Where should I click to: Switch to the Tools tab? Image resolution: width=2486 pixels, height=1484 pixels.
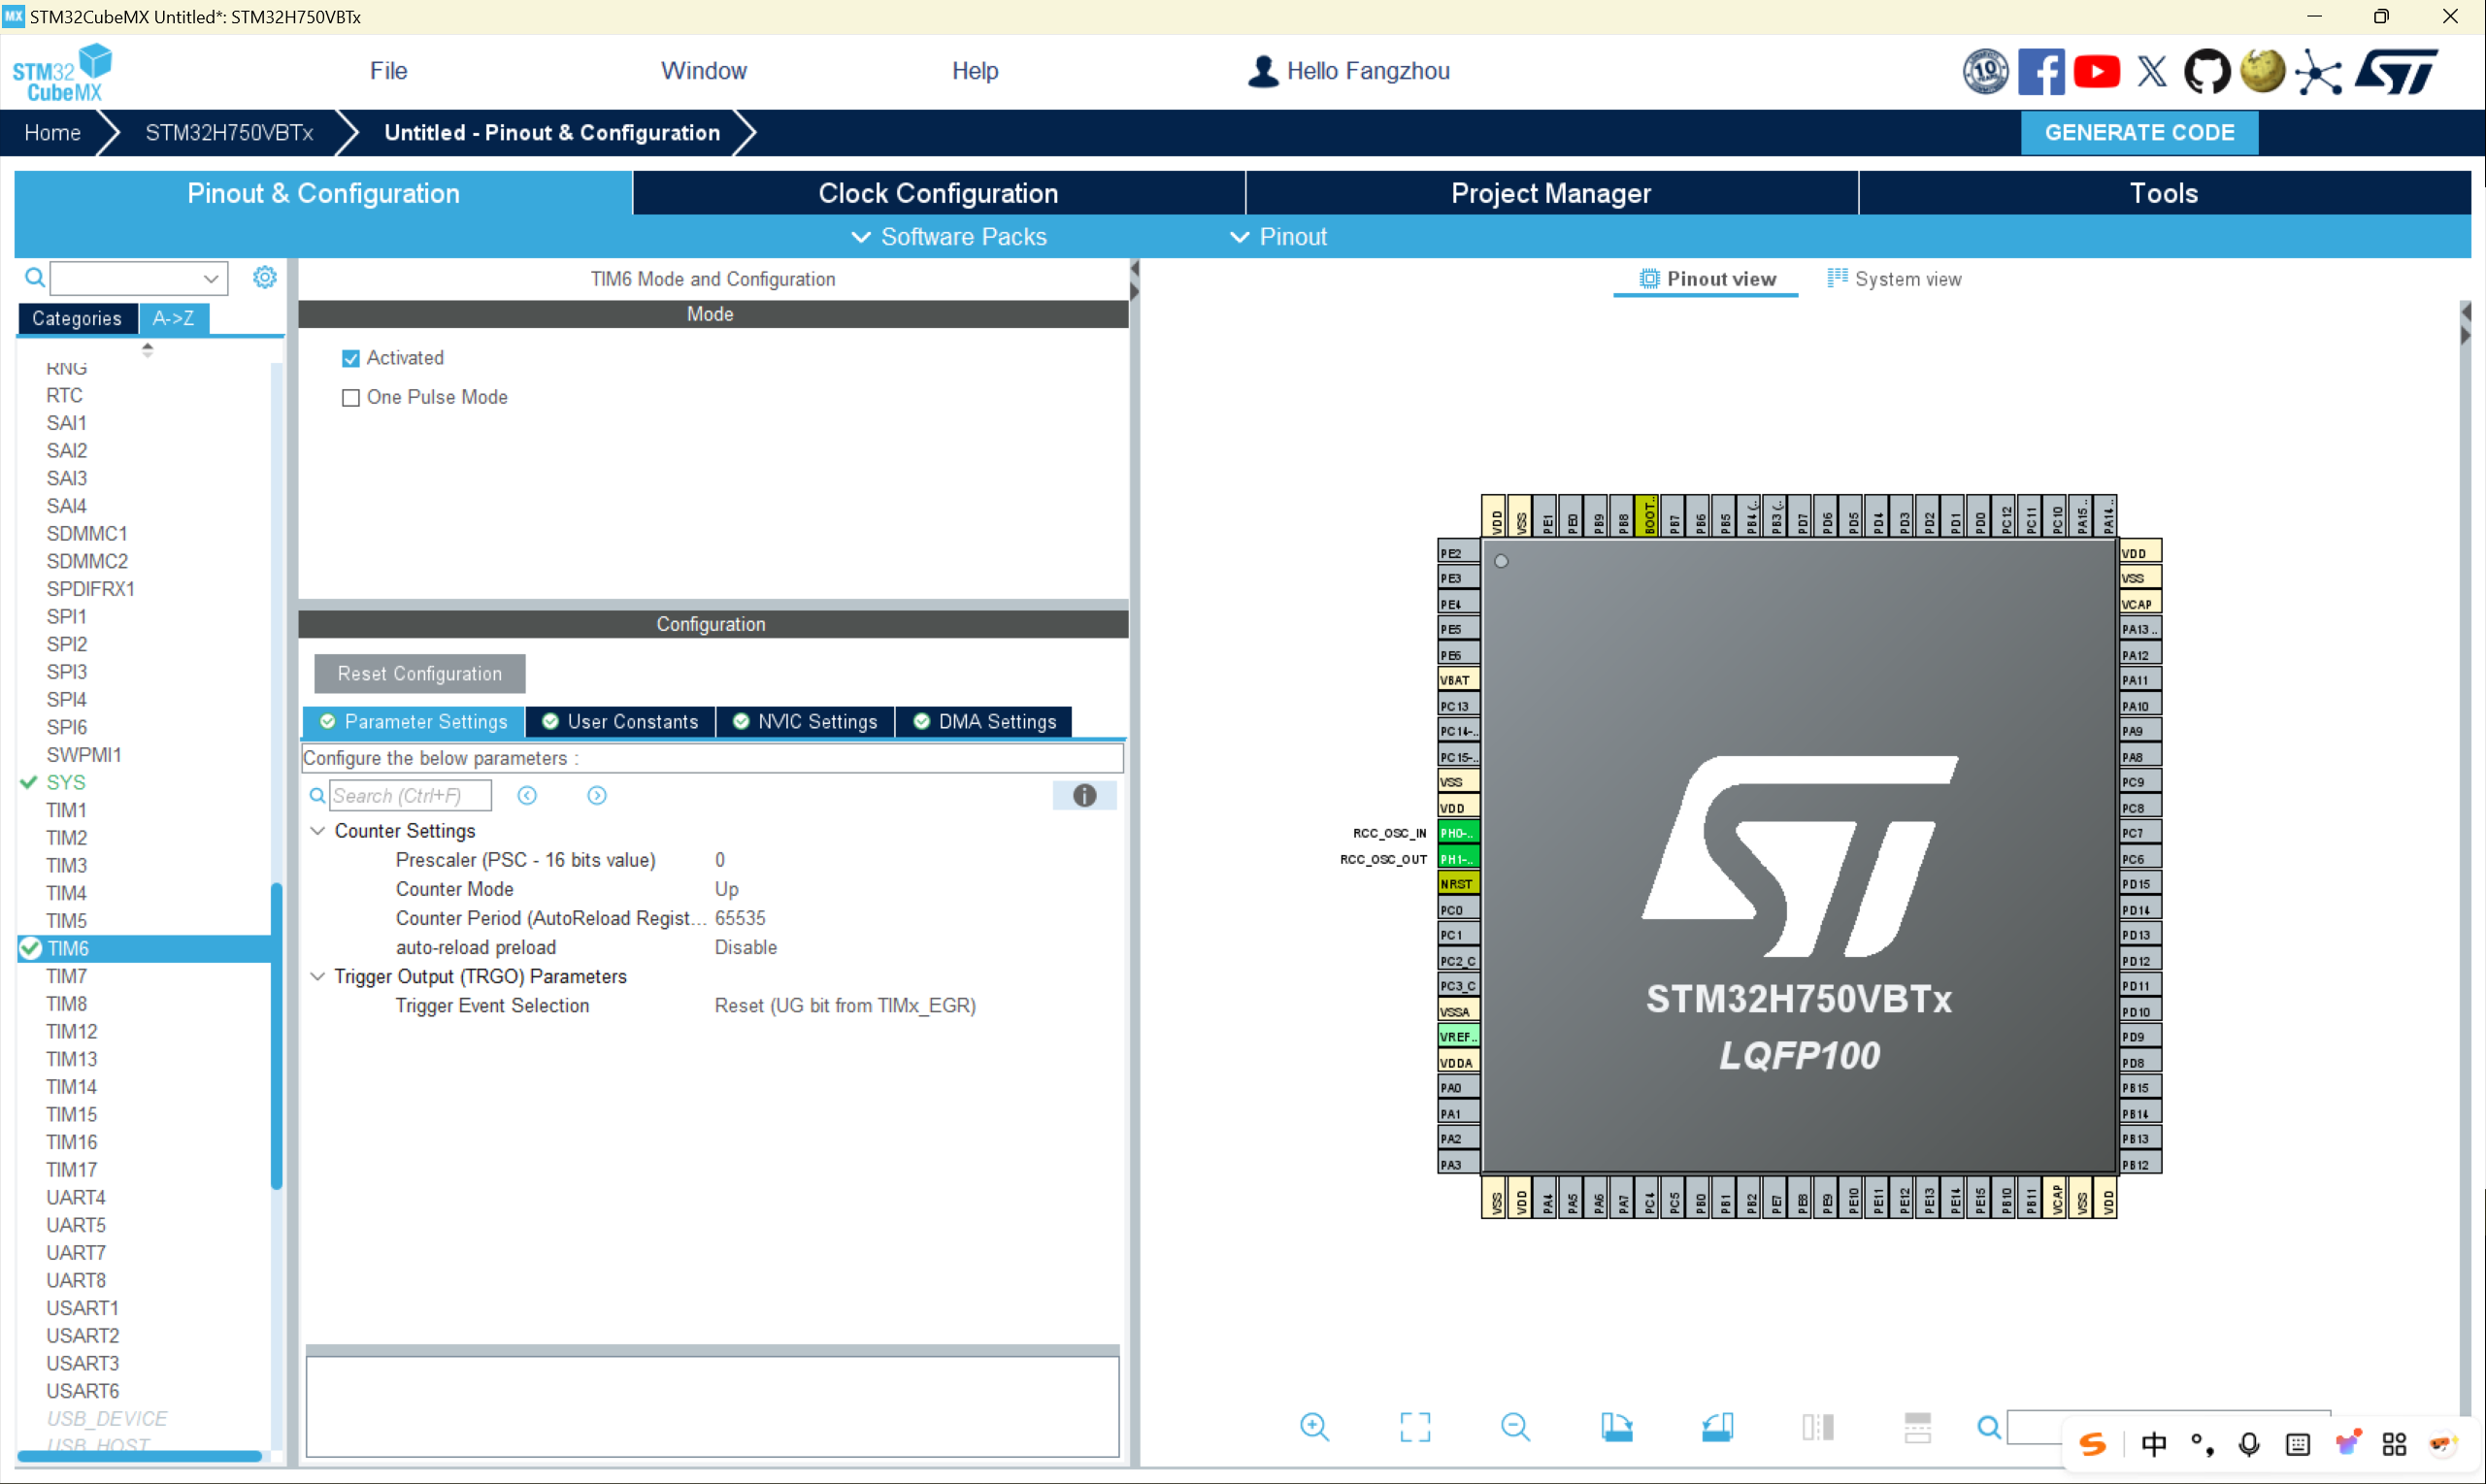[x=2164, y=193]
